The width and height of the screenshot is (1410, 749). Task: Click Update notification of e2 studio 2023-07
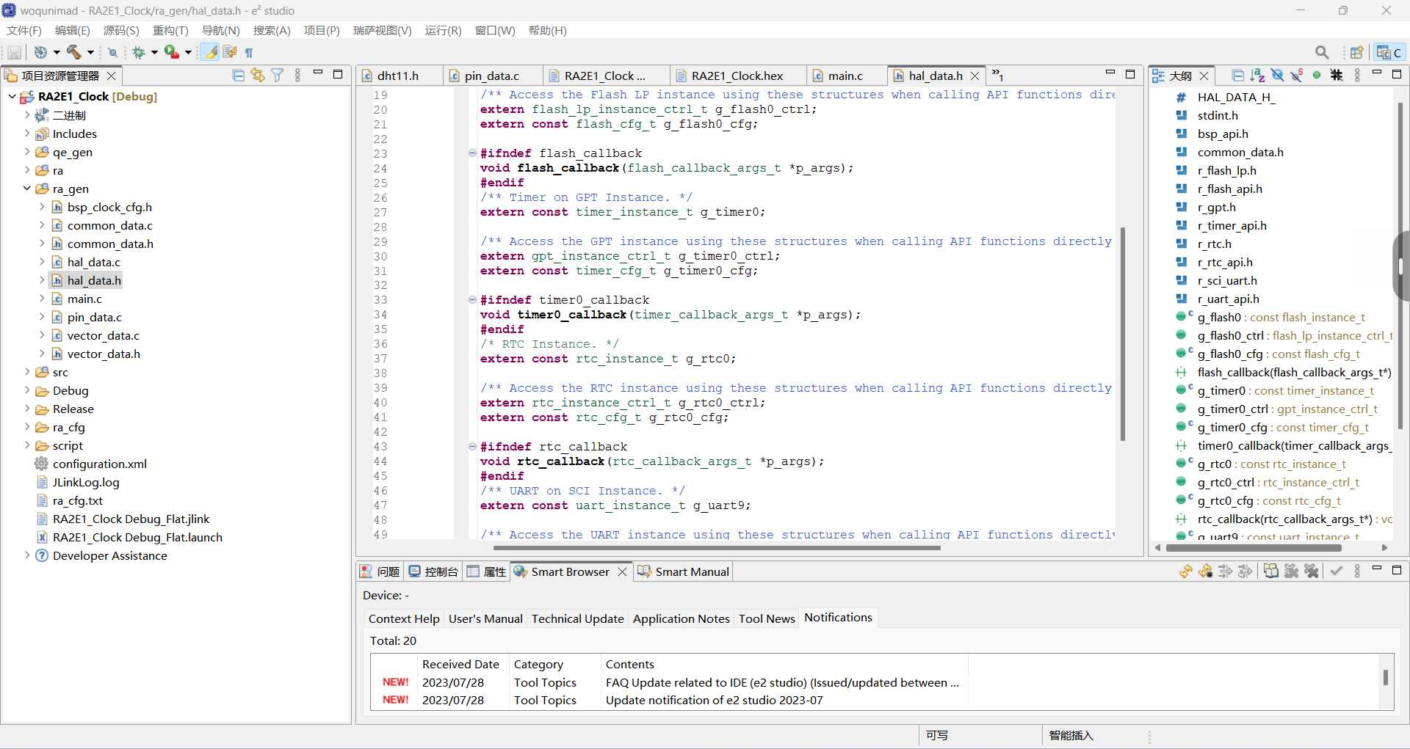715,700
